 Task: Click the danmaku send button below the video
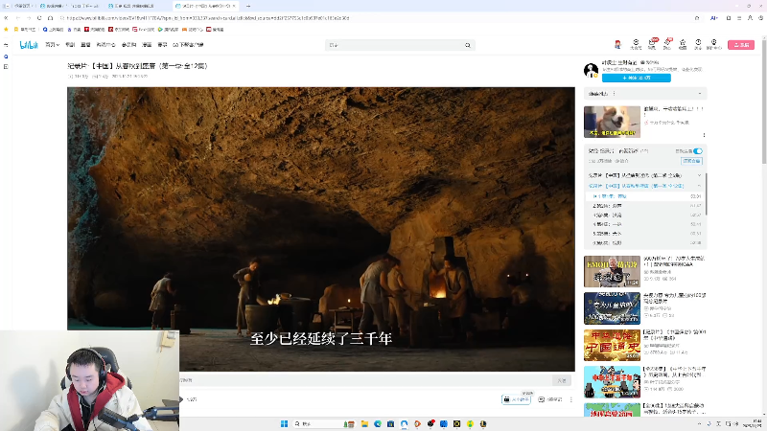coord(562,380)
